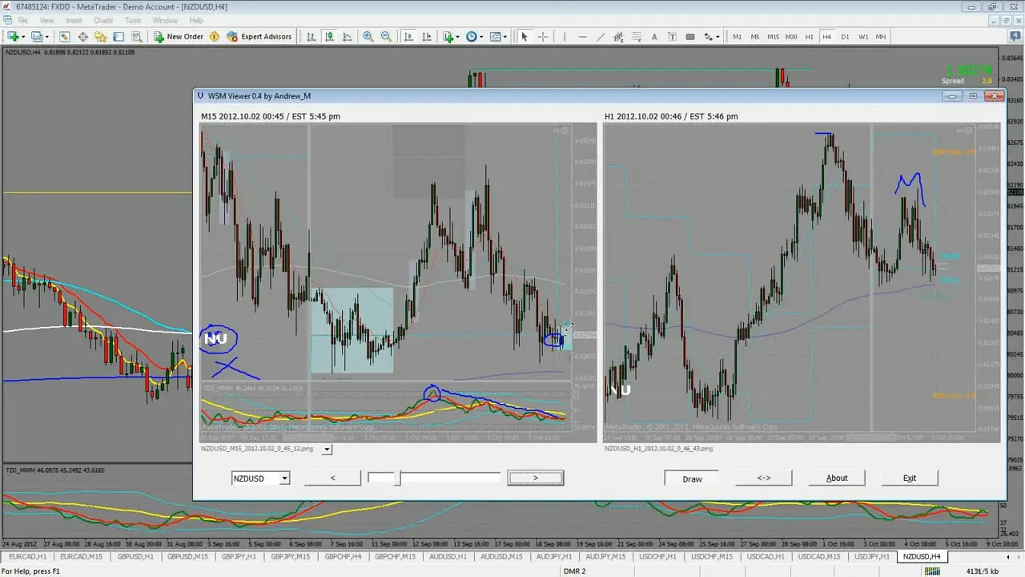Switch to the EURCAD,H1 chart tab

coord(27,556)
